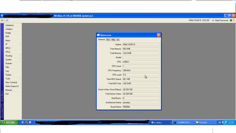
Task: Switch to Provedor folder taskbar button
Action: 205,123
